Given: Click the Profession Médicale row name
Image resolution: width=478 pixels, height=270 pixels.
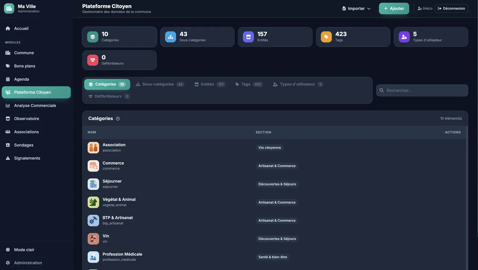Looking at the screenshot, I should click(122, 254).
